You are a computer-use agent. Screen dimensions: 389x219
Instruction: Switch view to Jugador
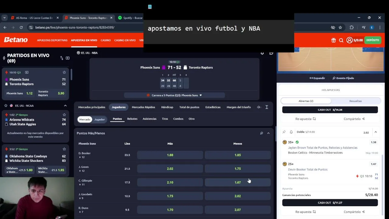point(99,120)
